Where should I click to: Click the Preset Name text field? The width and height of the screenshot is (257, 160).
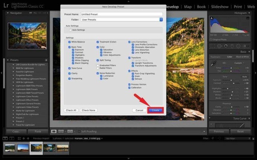[x=121, y=14]
